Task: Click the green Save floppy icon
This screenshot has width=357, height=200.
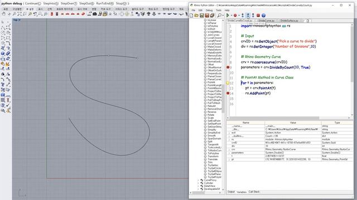Action: pos(202,16)
